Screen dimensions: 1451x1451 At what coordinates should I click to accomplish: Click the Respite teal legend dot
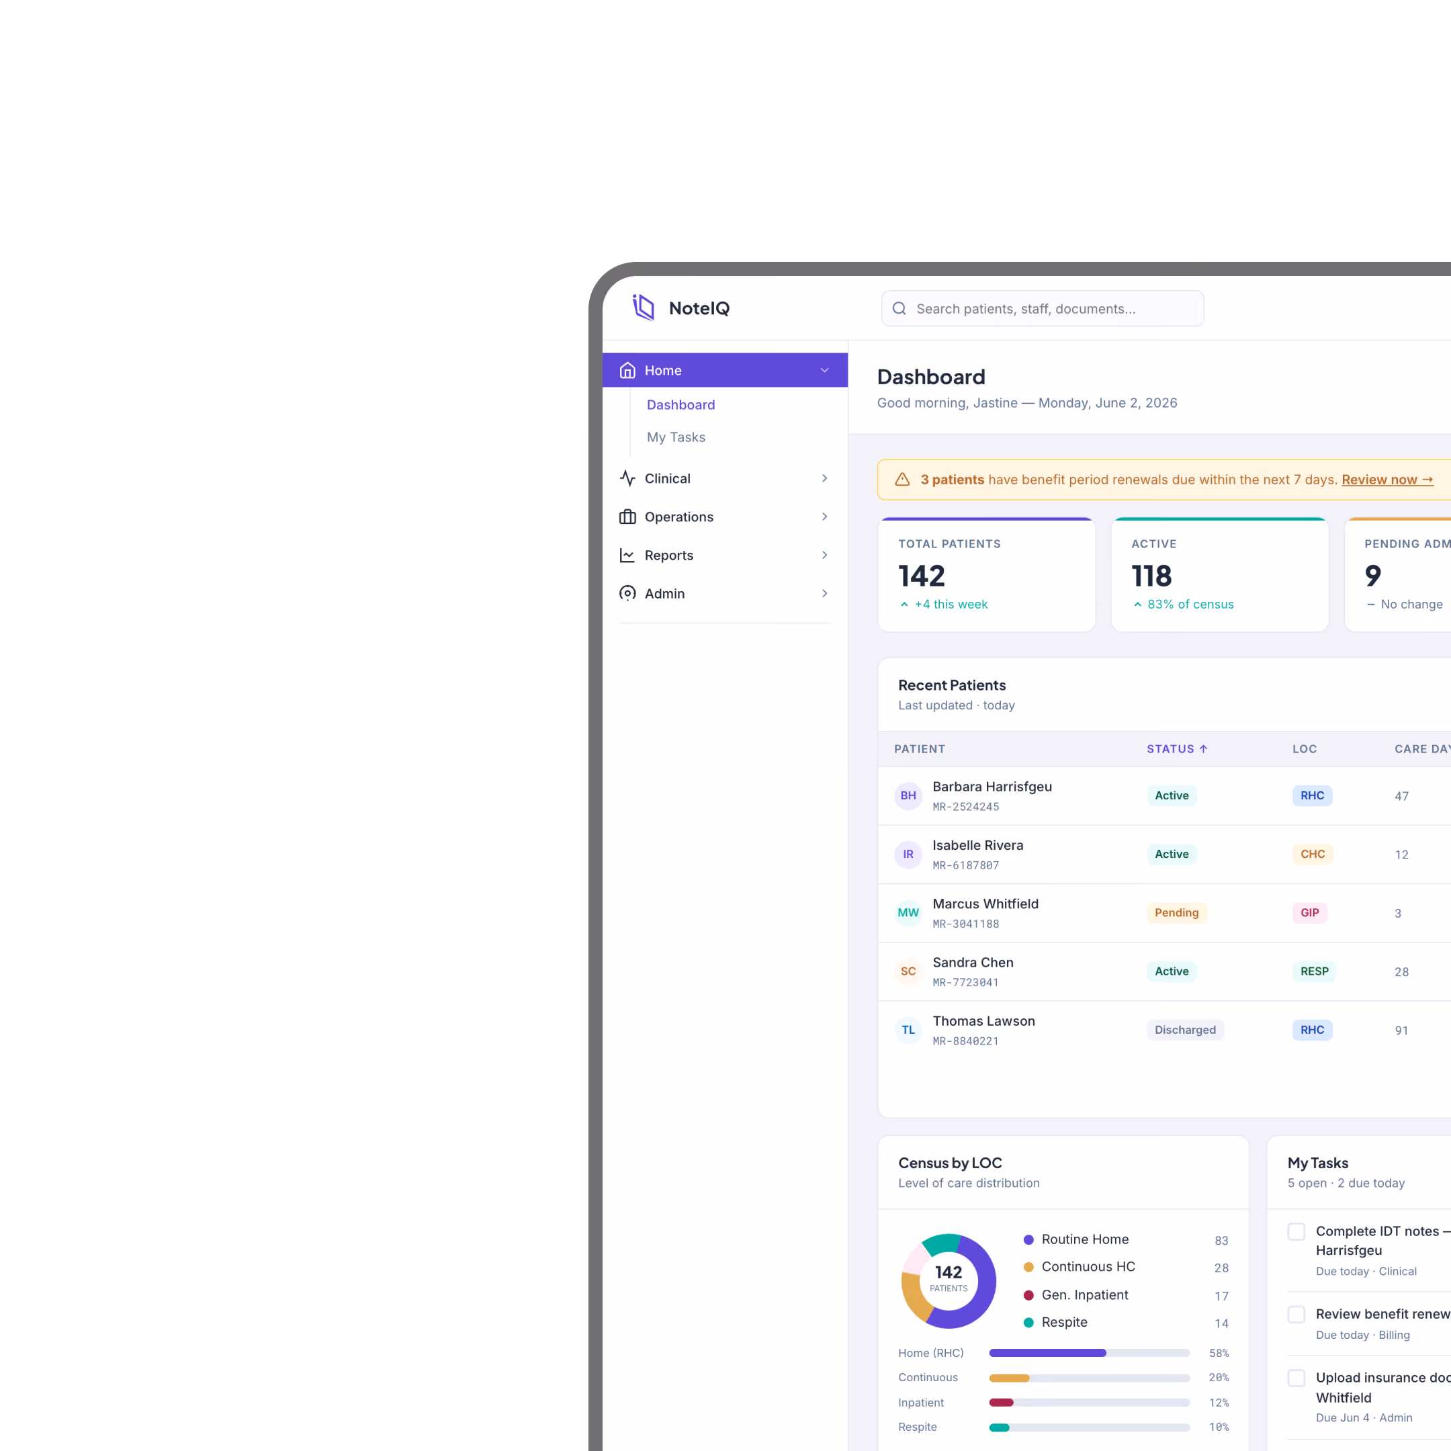pos(1029,1323)
